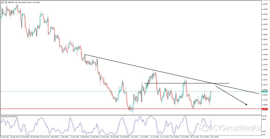Click the current price tag 1.21905
270x139 pixels.
click(x=265, y=92)
